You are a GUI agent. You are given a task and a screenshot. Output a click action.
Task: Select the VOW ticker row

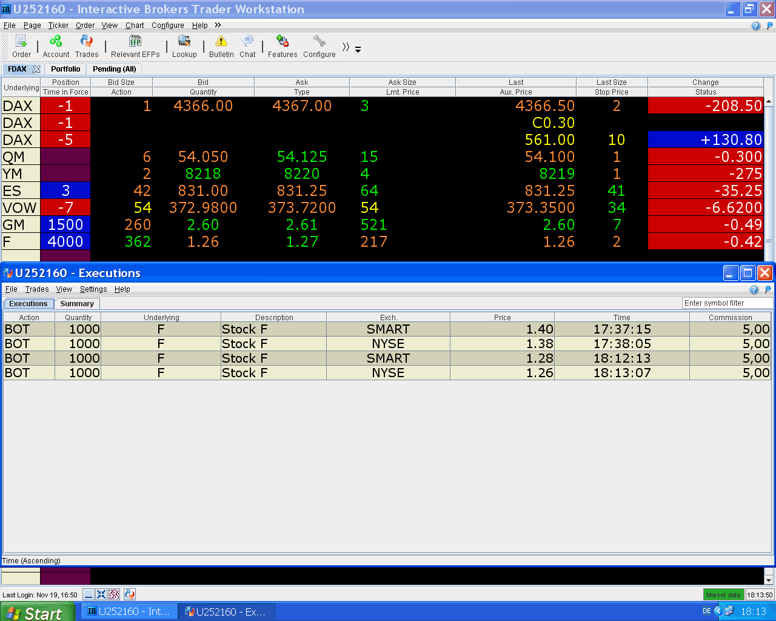[21, 207]
